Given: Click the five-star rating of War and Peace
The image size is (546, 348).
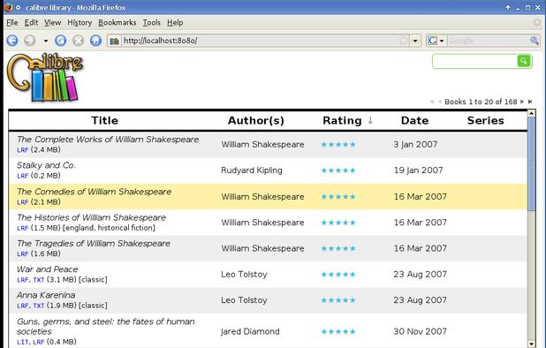Looking at the screenshot, I should pyautogui.click(x=338, y=275).
